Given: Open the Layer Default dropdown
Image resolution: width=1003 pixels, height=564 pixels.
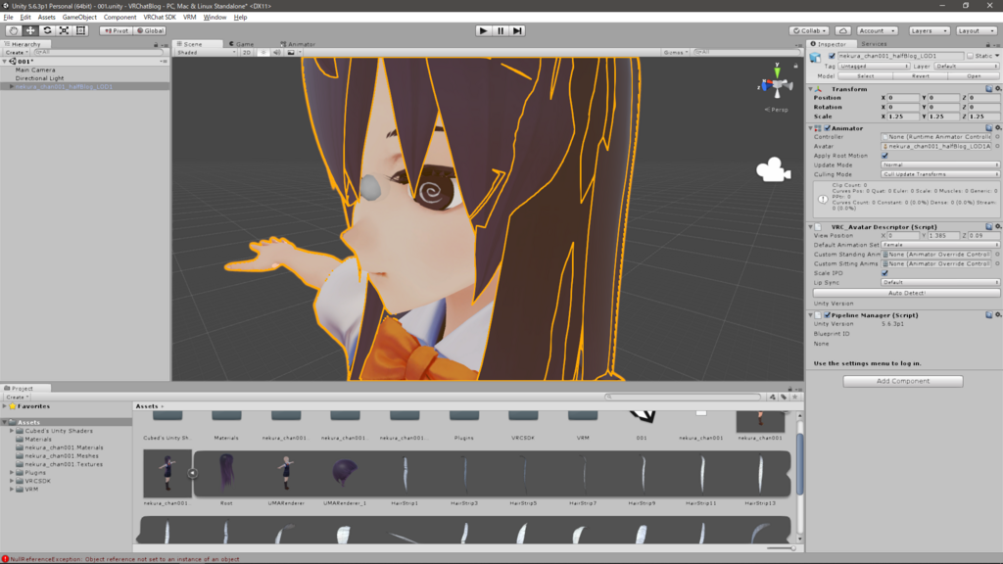Looking at the screenshot, I should [965, 66].
